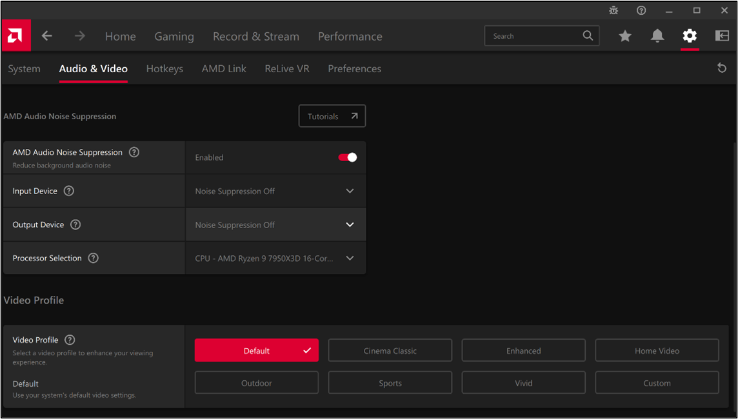Select the Outdoor video profile
The height and width of the screenshot is (419, 738).
pyautogui.click(x=257, y=383)
